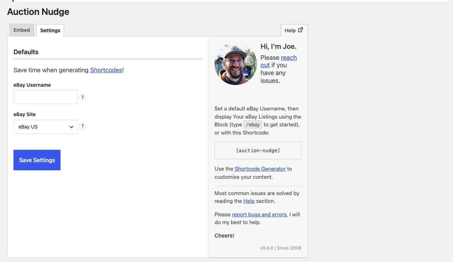
Task: Switch to the Embed tab
Action: 22,30
